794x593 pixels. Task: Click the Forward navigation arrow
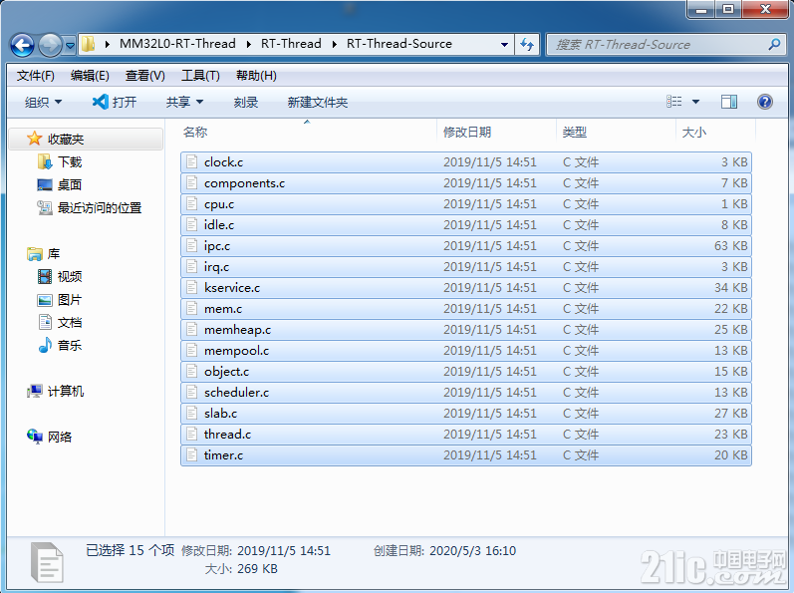50,46
